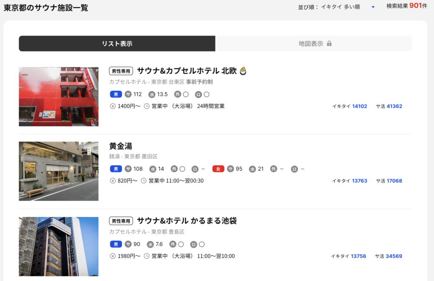The image size is (434, 281).
Task: Click water 水 icon beside 7.6
Action: click(x=150, y=245)
